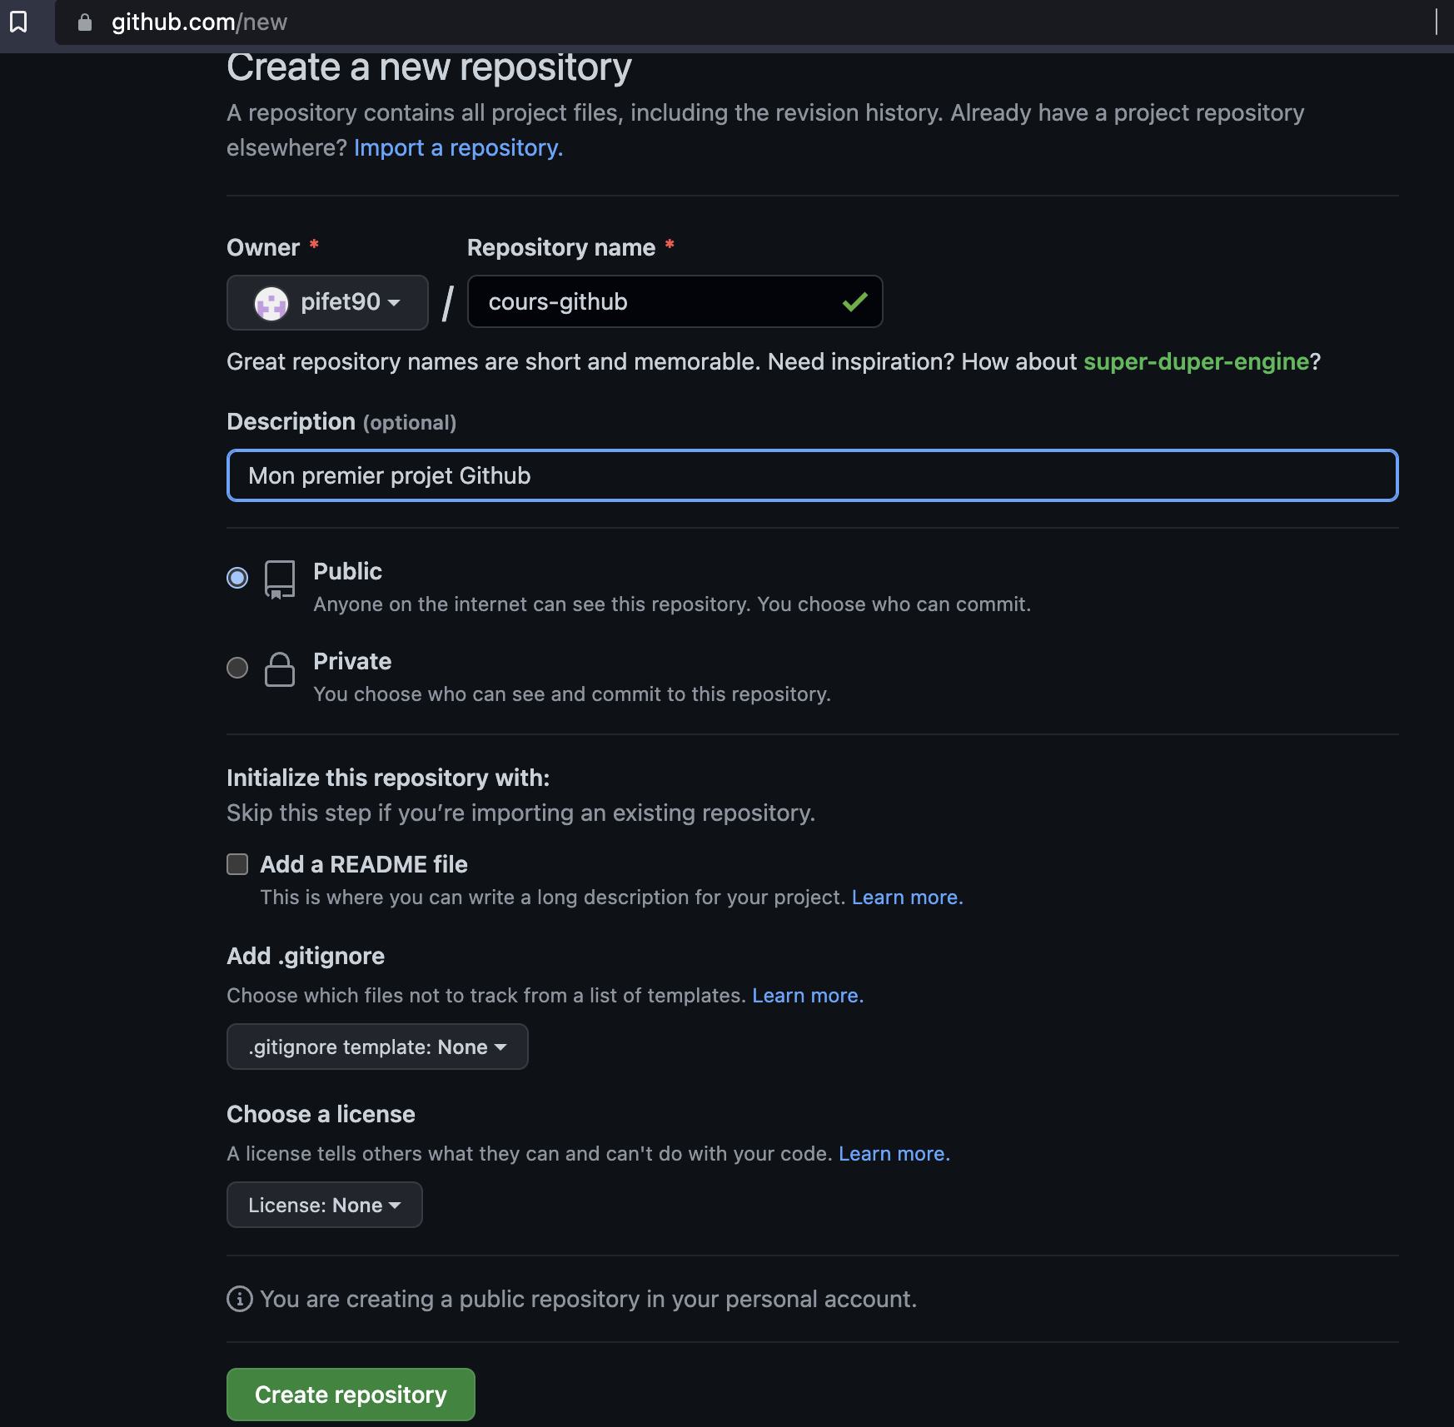Open the Import a repository link
Viewport: 1454px width, 1427px height.
tap(458, 147)
